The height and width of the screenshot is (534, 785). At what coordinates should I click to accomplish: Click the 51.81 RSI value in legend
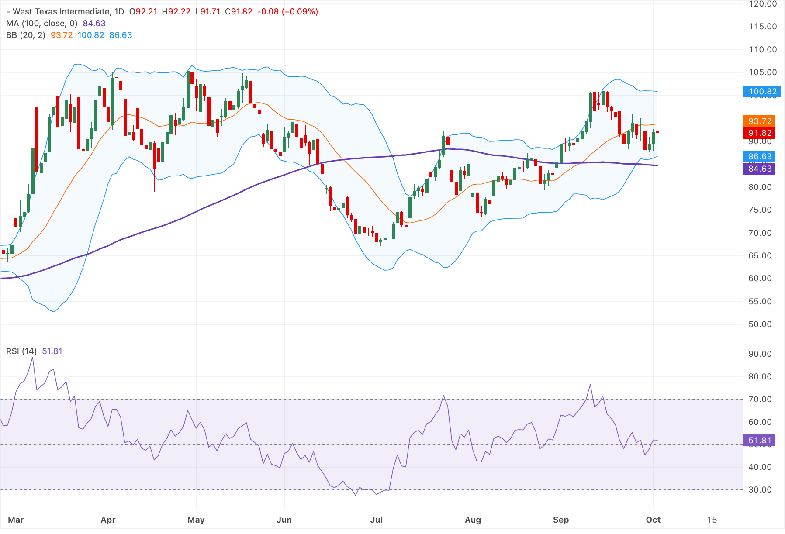coord(52,351)
